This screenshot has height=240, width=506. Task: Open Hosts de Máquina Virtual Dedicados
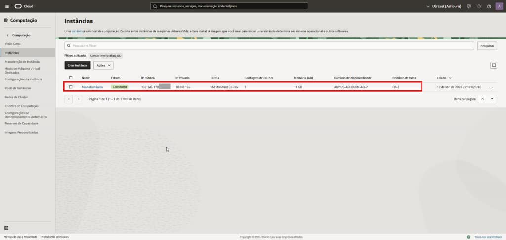[22, 70]
